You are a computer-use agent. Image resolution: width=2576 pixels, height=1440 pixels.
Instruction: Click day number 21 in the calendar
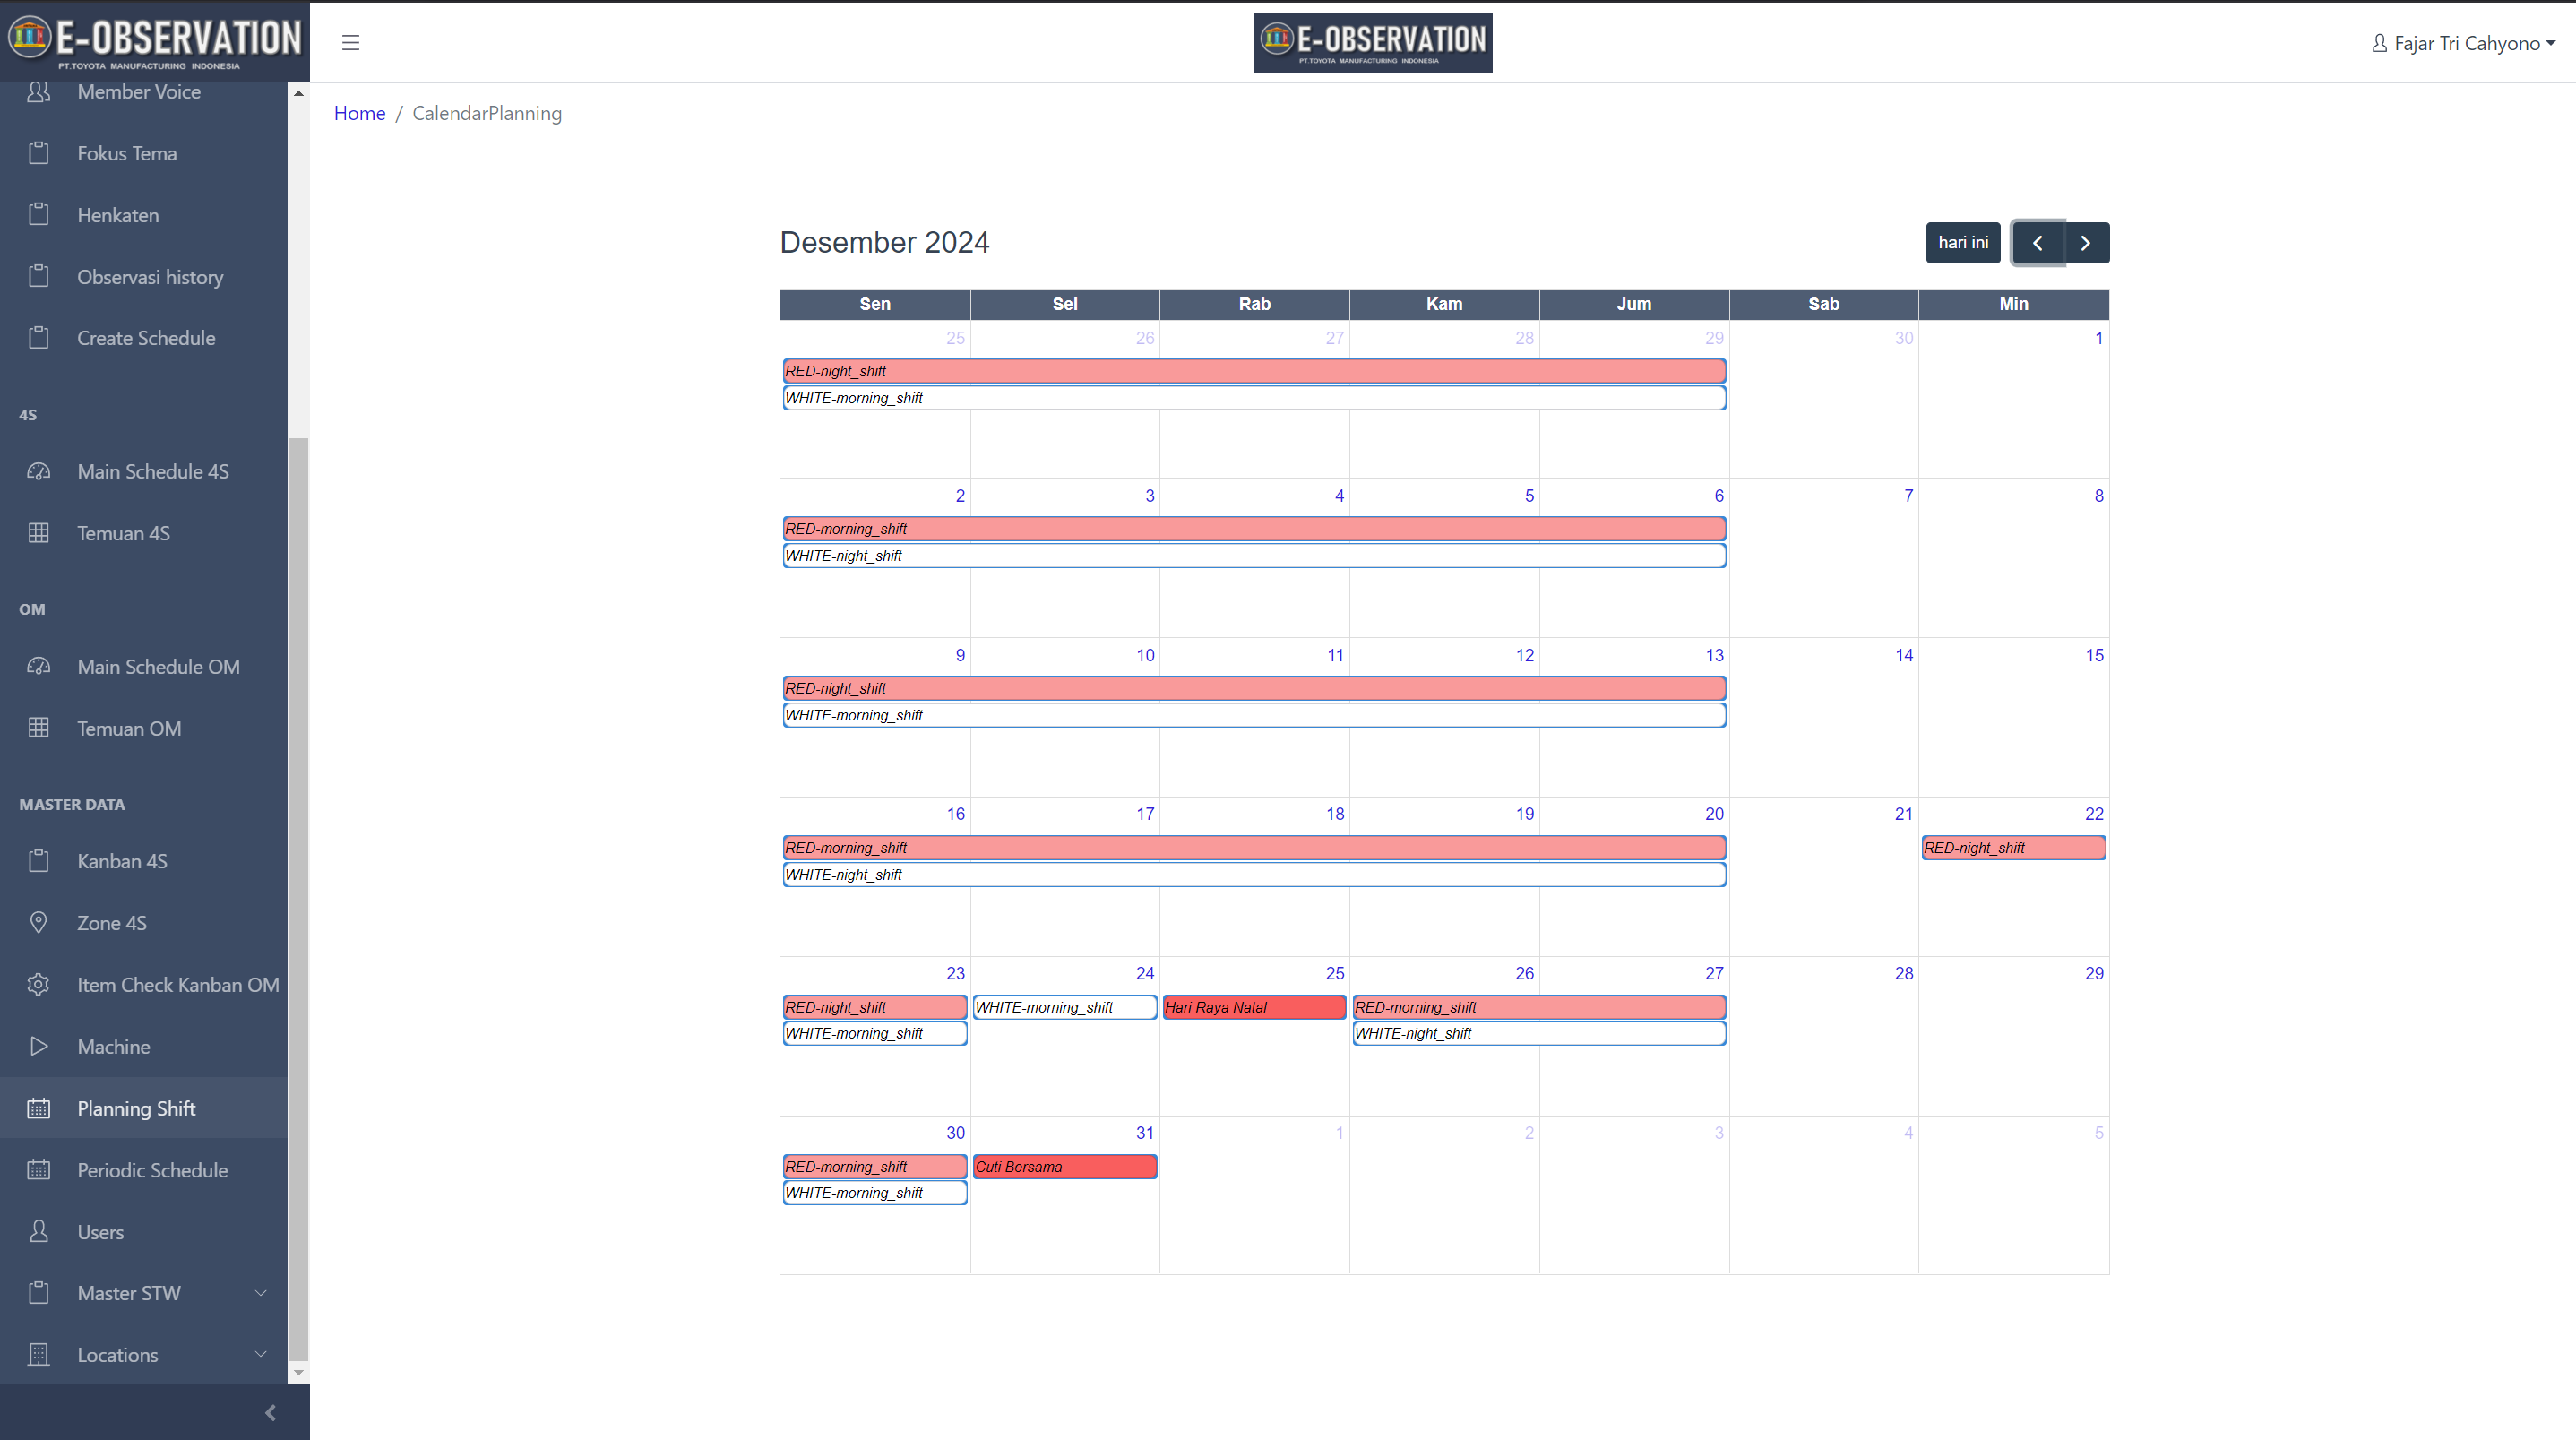(x=1904, y=814)
